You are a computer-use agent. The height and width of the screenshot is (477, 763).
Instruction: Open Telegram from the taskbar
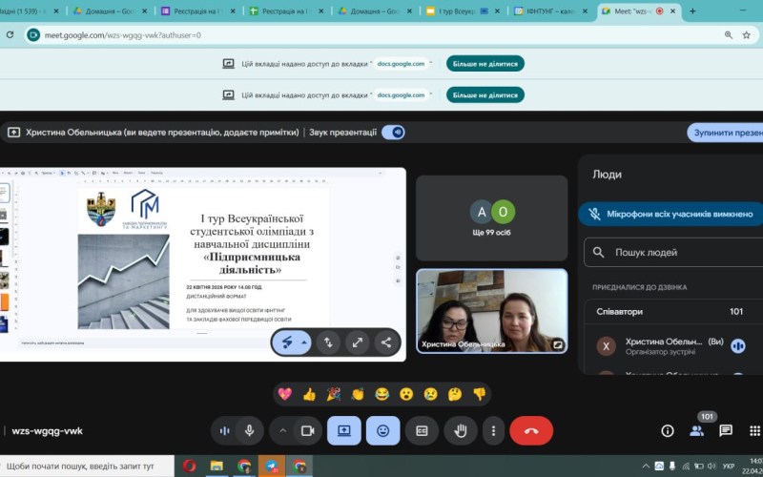coord(272,467)
